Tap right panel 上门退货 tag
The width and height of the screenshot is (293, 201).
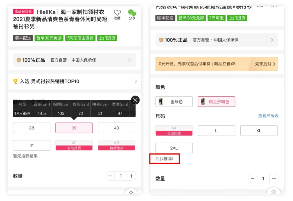click(x=237, y=18)
